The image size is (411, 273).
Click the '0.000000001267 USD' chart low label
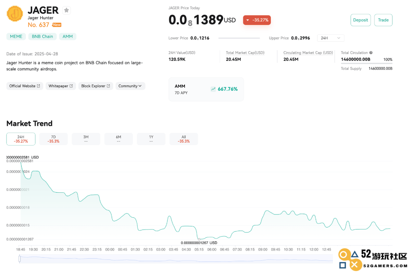(x=199, y=243)
